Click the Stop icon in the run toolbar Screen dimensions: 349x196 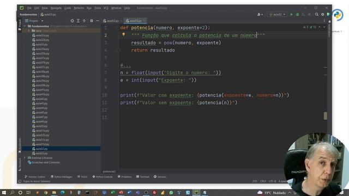point(309,15)
